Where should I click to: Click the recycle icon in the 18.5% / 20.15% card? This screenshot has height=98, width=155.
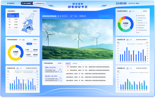click(60, 79)
